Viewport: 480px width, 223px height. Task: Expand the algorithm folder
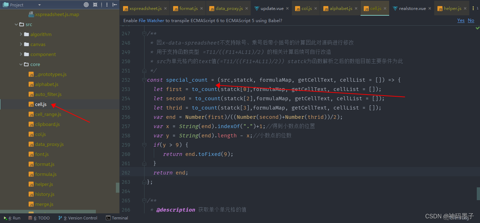(21, 35)
